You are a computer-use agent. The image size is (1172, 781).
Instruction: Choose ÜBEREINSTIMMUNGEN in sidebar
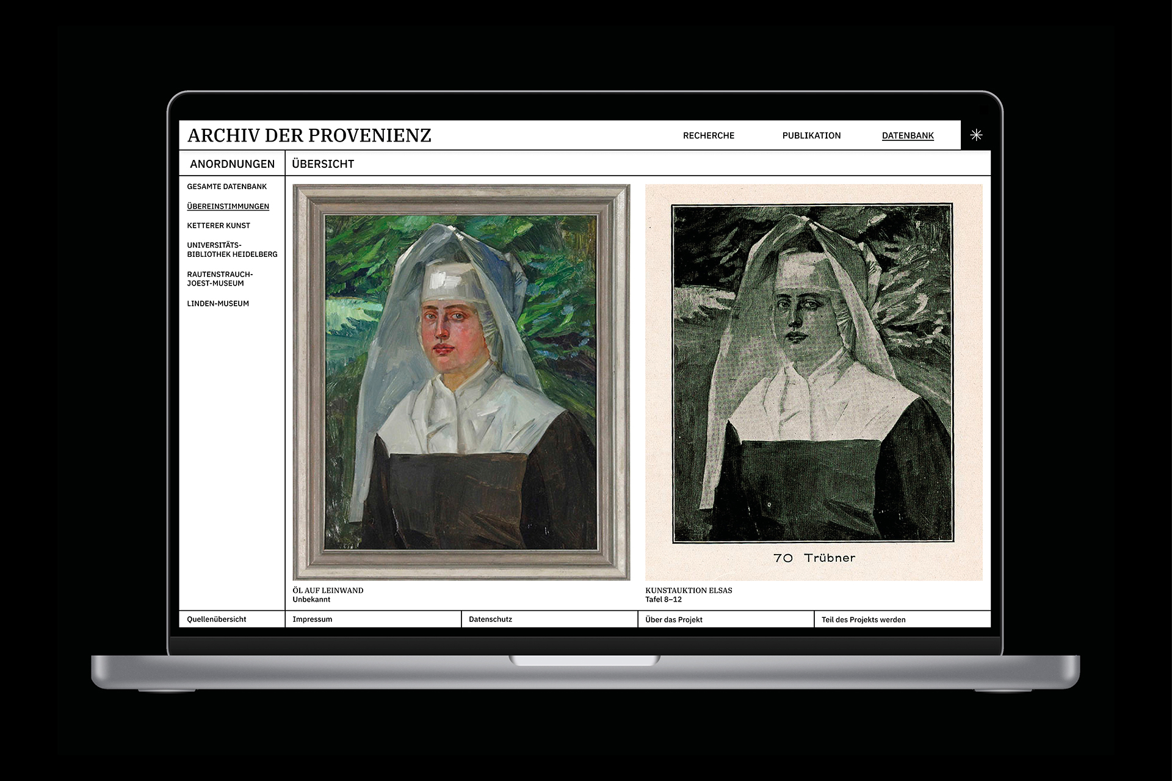pyautogui.click(x=228, y=206)
